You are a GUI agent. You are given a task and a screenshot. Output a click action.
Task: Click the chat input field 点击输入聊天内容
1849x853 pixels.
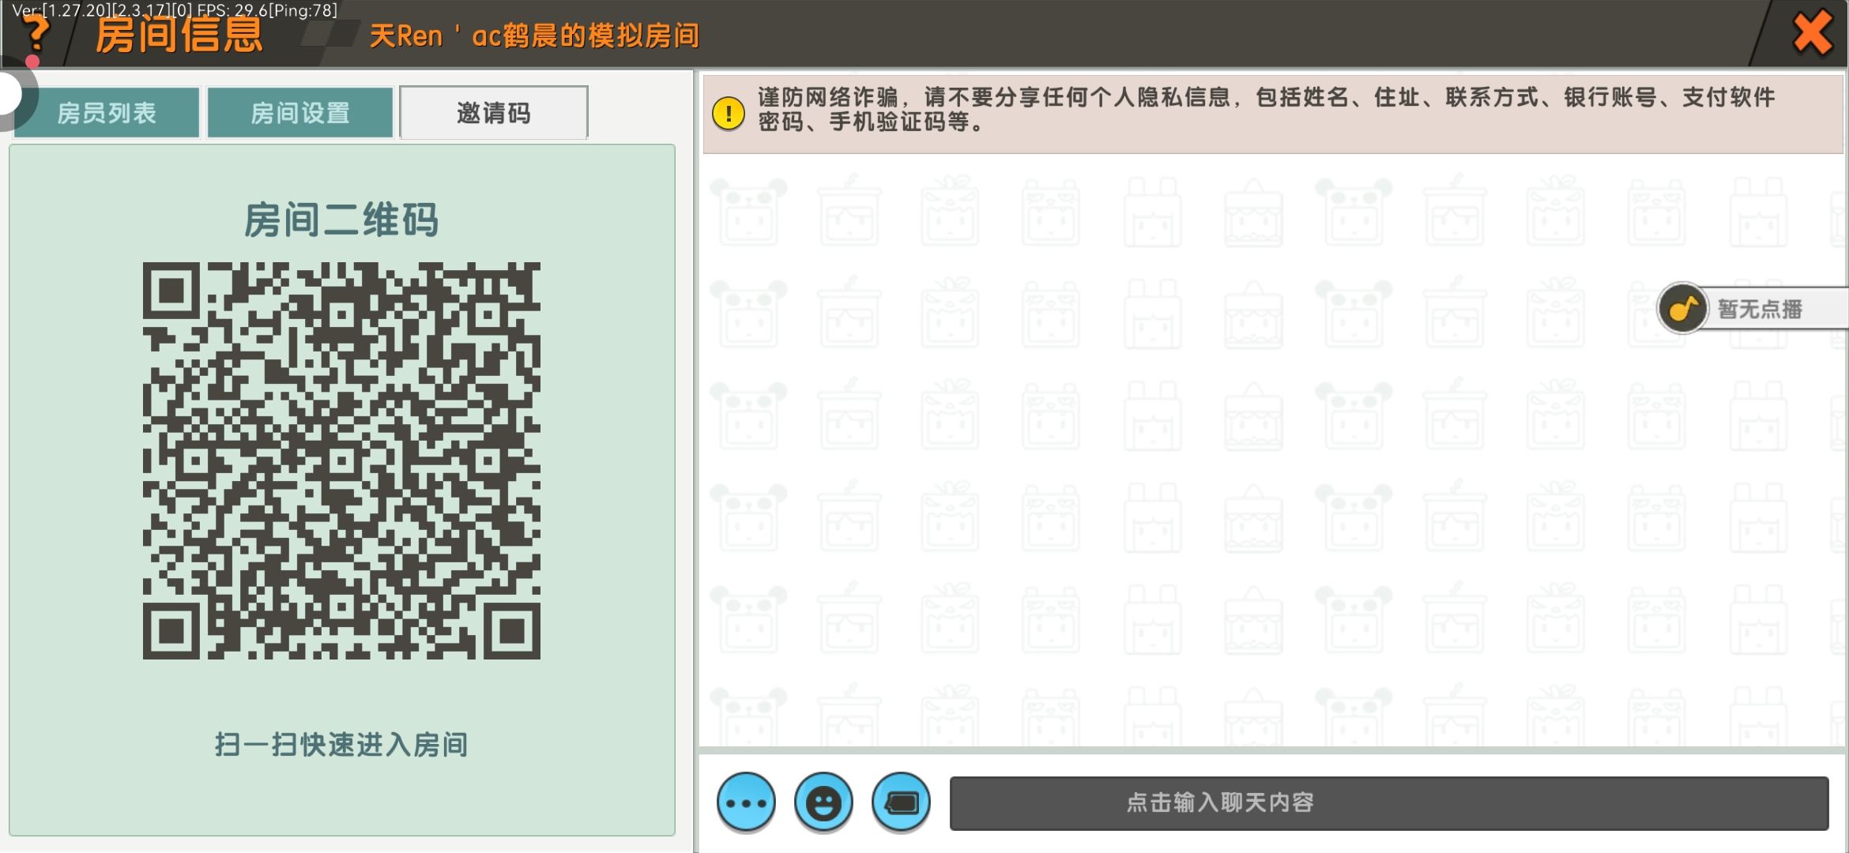[1388, 802]
